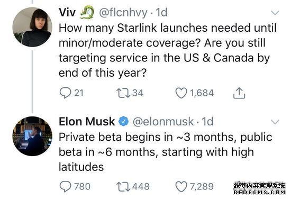Click the green dragon emoji beside Viv
The height and width of the screenshot is (200, 291).
(x=87, y=12)
